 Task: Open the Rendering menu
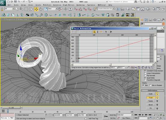tap(80, 5)
